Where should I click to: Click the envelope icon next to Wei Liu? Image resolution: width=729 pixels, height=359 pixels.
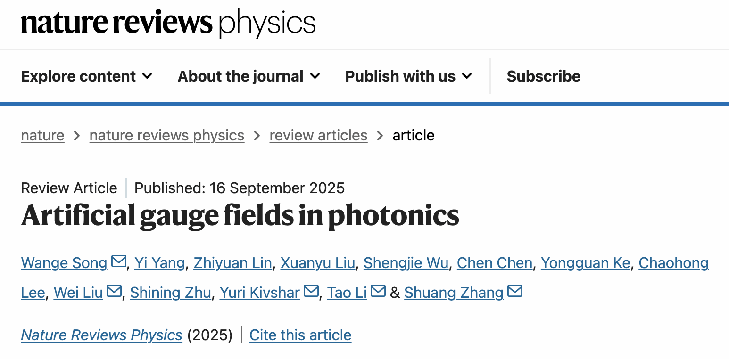114,291
